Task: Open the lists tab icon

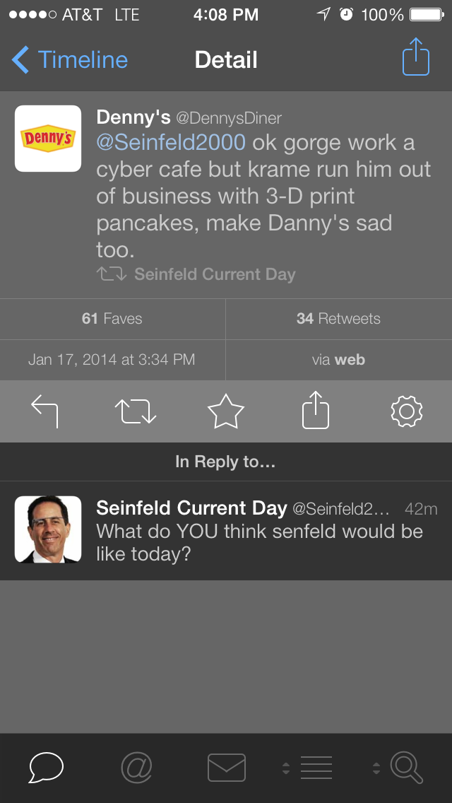Action: pyautogui.click(x=316, y=768)
